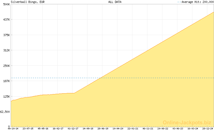
Task: Select the 28-12-24 end date marker
Action: click(208, 129)
